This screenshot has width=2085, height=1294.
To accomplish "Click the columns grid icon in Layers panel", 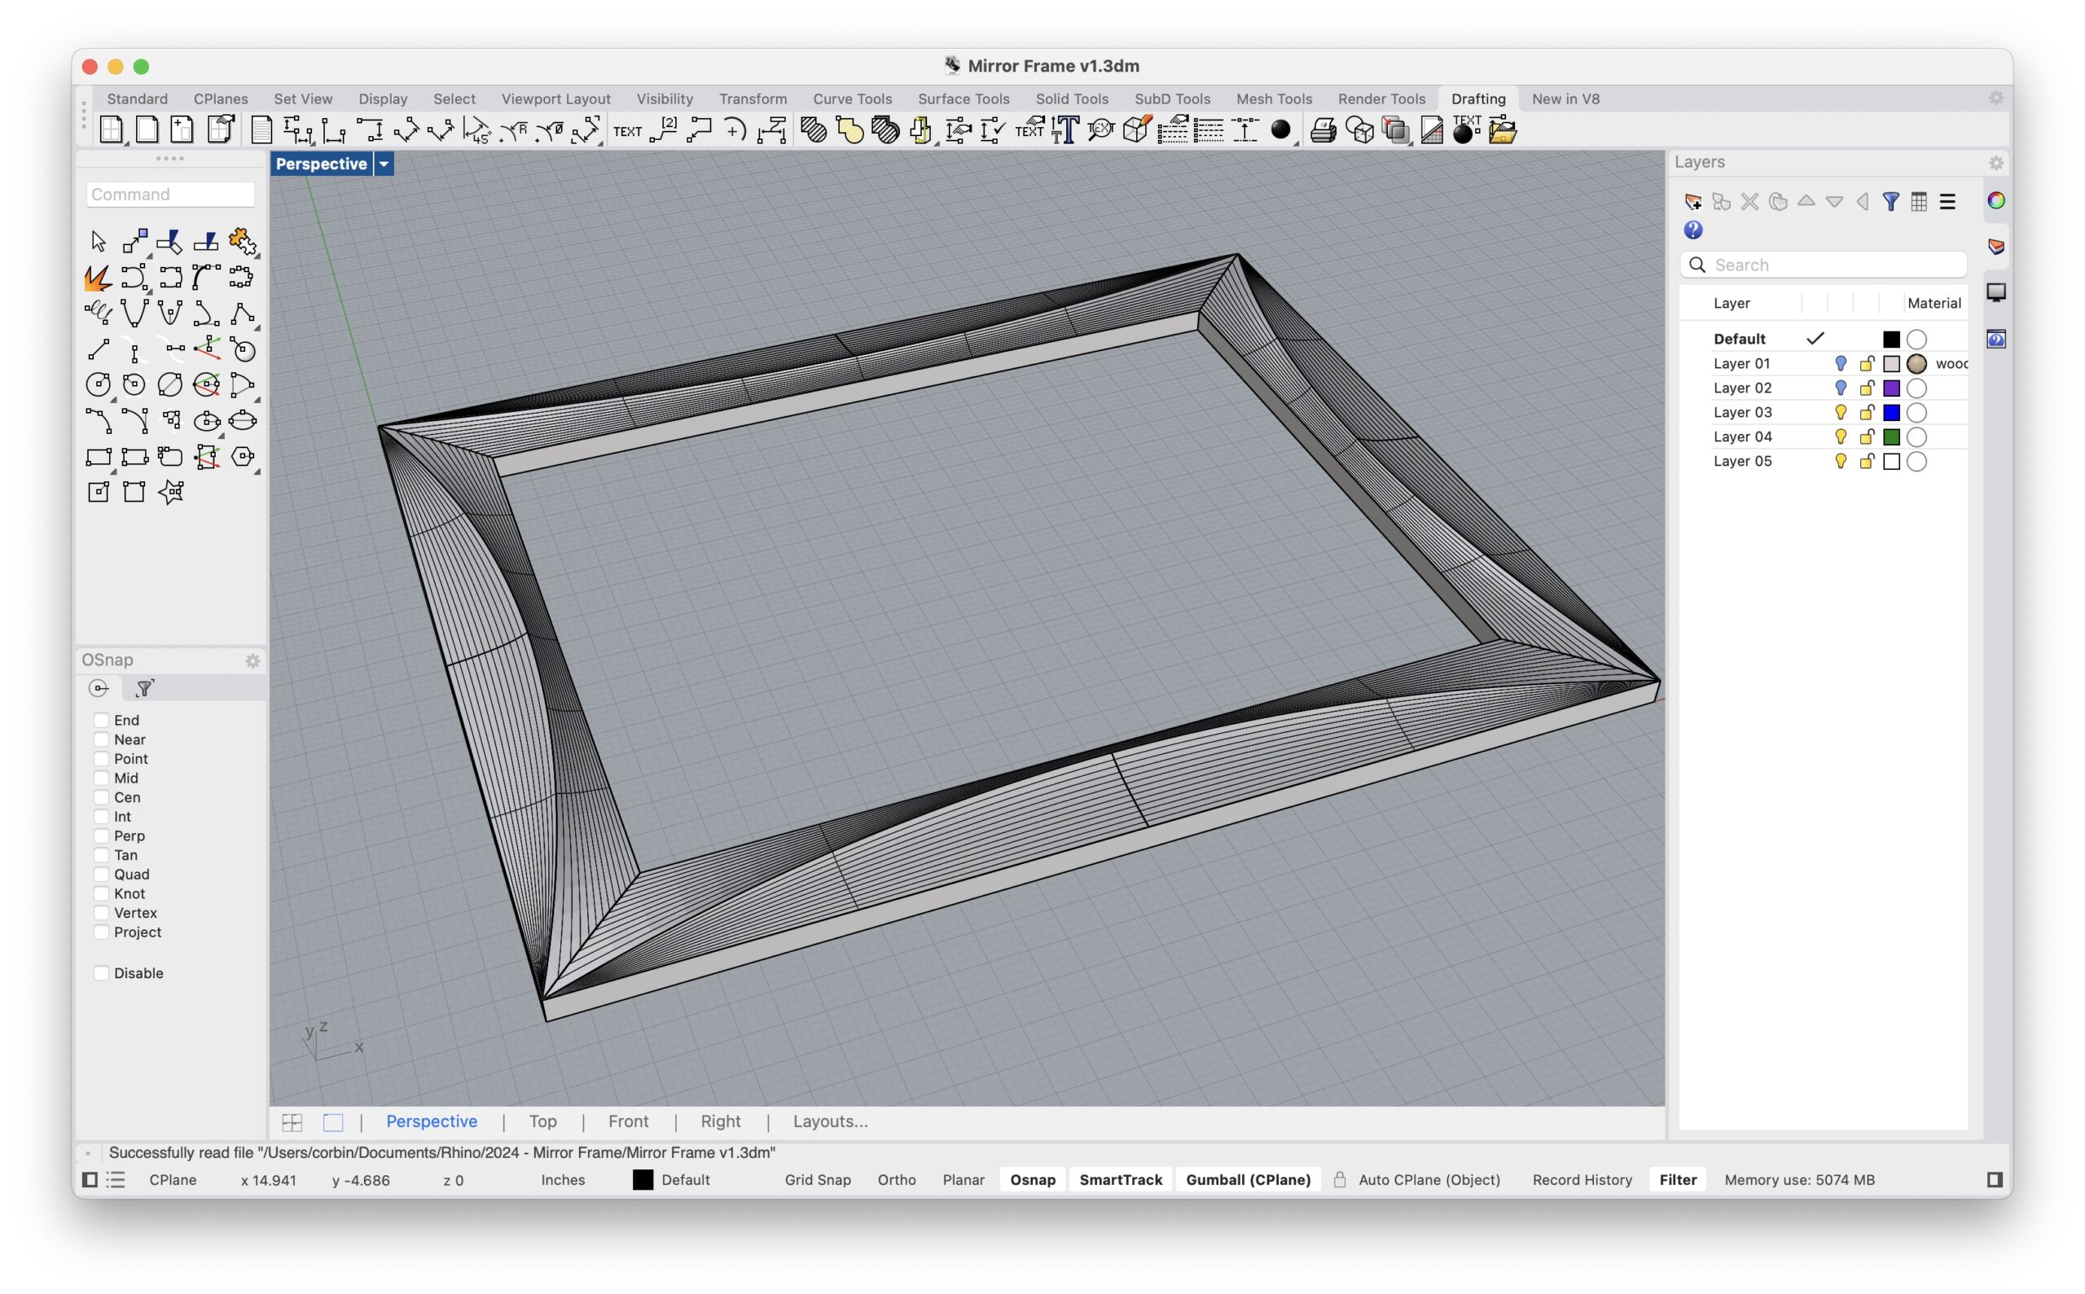I will point(1919,201).
